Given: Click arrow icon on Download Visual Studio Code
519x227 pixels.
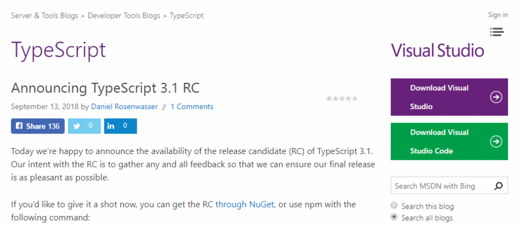Looking at the screenshot, I should click(x=496, y=142).
